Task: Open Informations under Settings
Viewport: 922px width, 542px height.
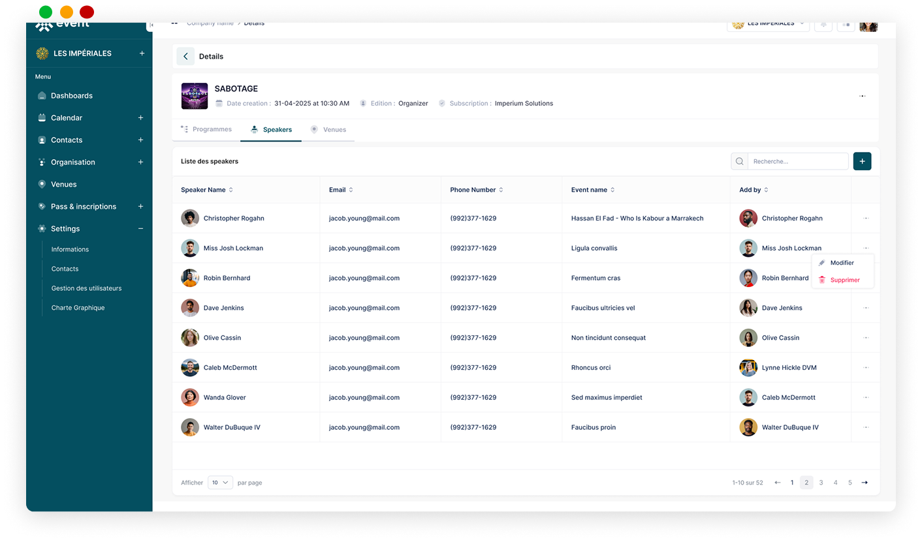Action: 70,250
